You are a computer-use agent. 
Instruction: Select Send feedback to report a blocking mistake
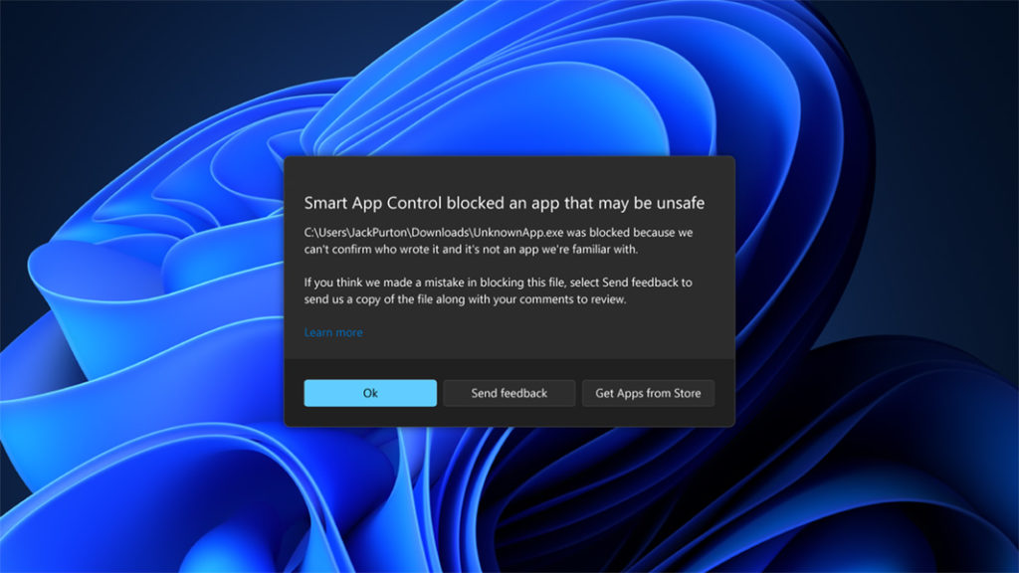(x=509, y=392)
